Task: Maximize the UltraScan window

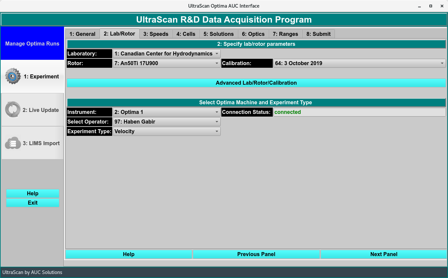Action: point(430,6)
